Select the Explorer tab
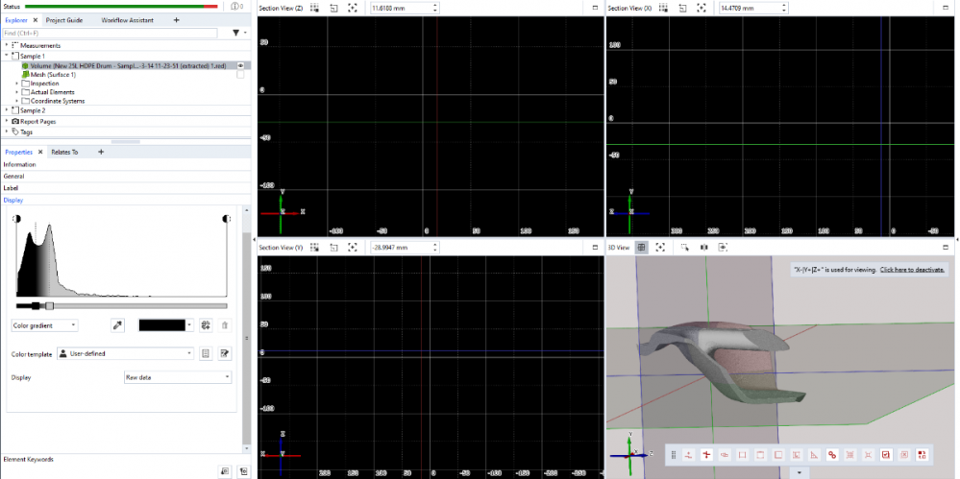The height and width of the screenshot is (479, 960). click(16, 20)
